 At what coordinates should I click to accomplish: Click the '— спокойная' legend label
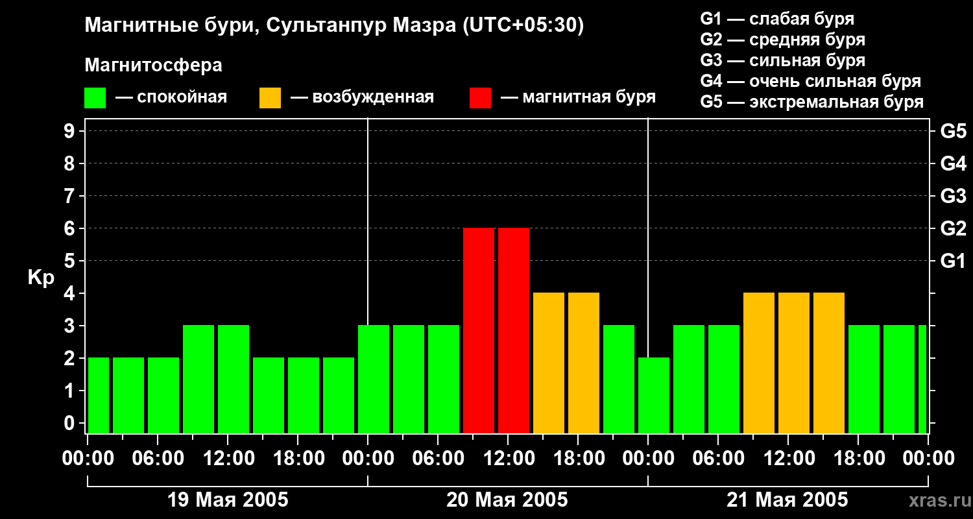pos(171,97)
